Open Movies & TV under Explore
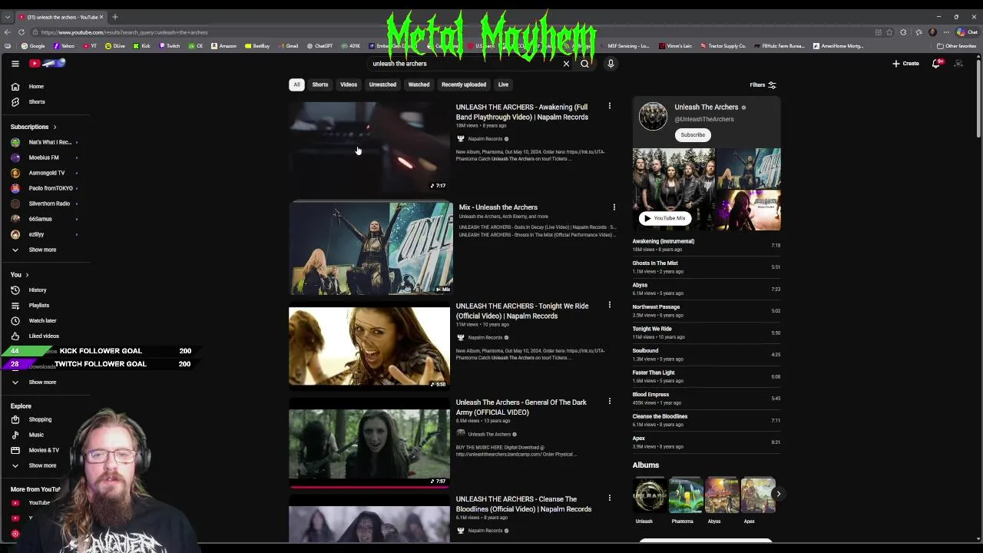This screenshot has height=553, width=983. (43, 450)
